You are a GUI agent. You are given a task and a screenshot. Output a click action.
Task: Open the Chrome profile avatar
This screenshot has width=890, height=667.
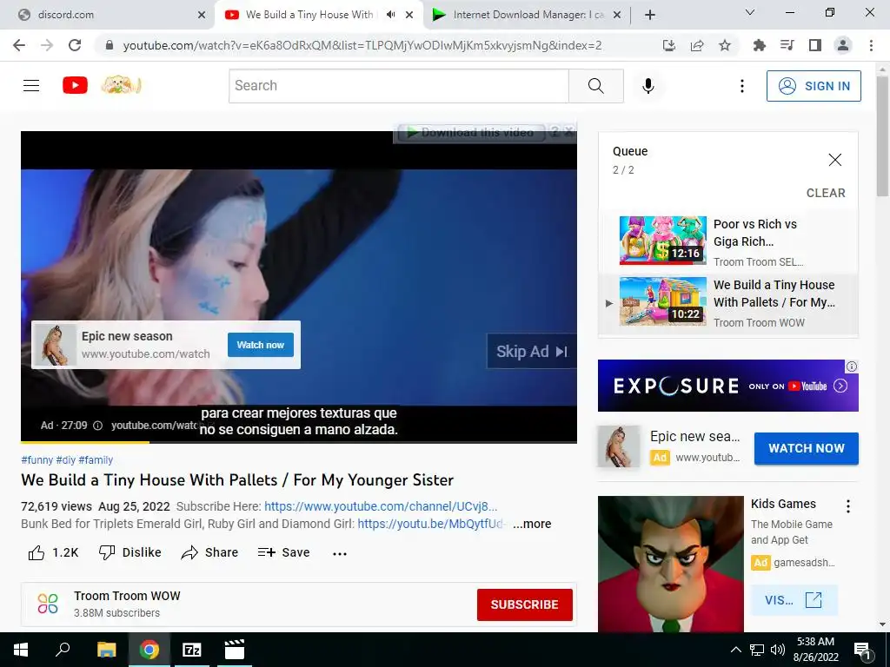[843, 45]
